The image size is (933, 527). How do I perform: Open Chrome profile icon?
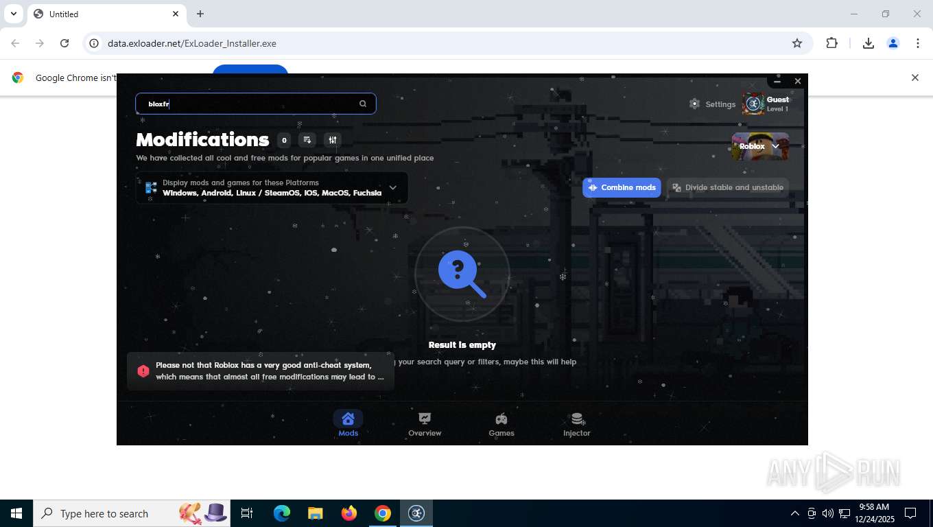893,43
